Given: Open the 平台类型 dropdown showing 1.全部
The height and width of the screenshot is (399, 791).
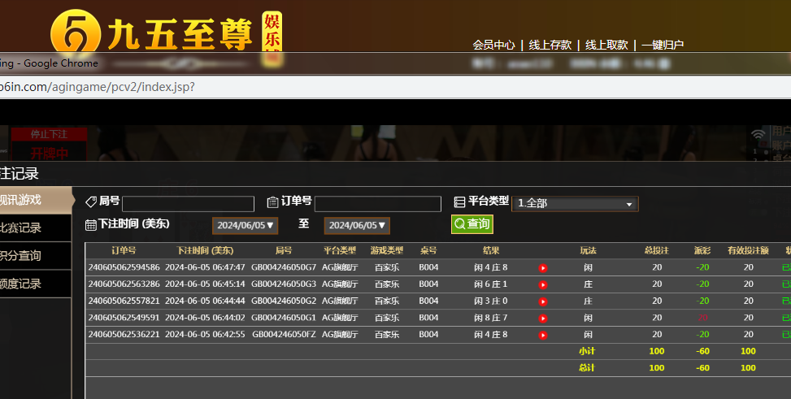Looking at the screenshot, I should (x=574, y=204).
